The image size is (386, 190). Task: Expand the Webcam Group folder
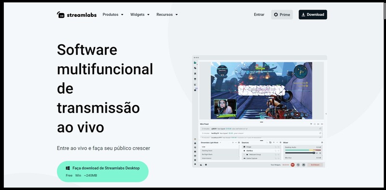(x=244, y=154)
